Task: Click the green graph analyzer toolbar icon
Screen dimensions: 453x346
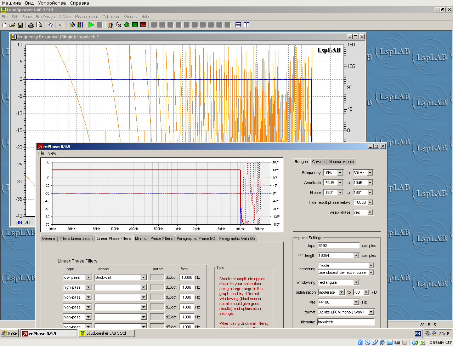Action: click(135, 25)
